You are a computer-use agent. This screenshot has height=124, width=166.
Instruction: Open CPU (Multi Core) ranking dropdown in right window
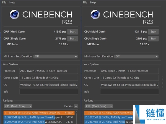coord(98,106)
